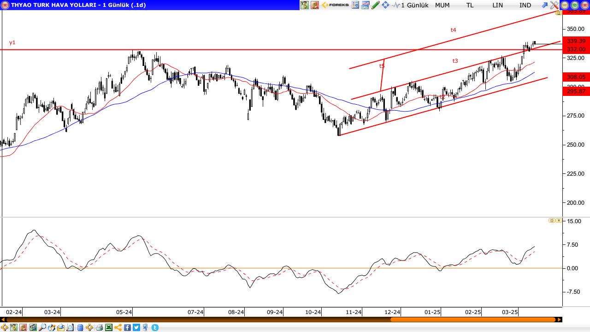590x332 pixels.
Task: Toggle the LIN scale option
Action: point(498,5)
